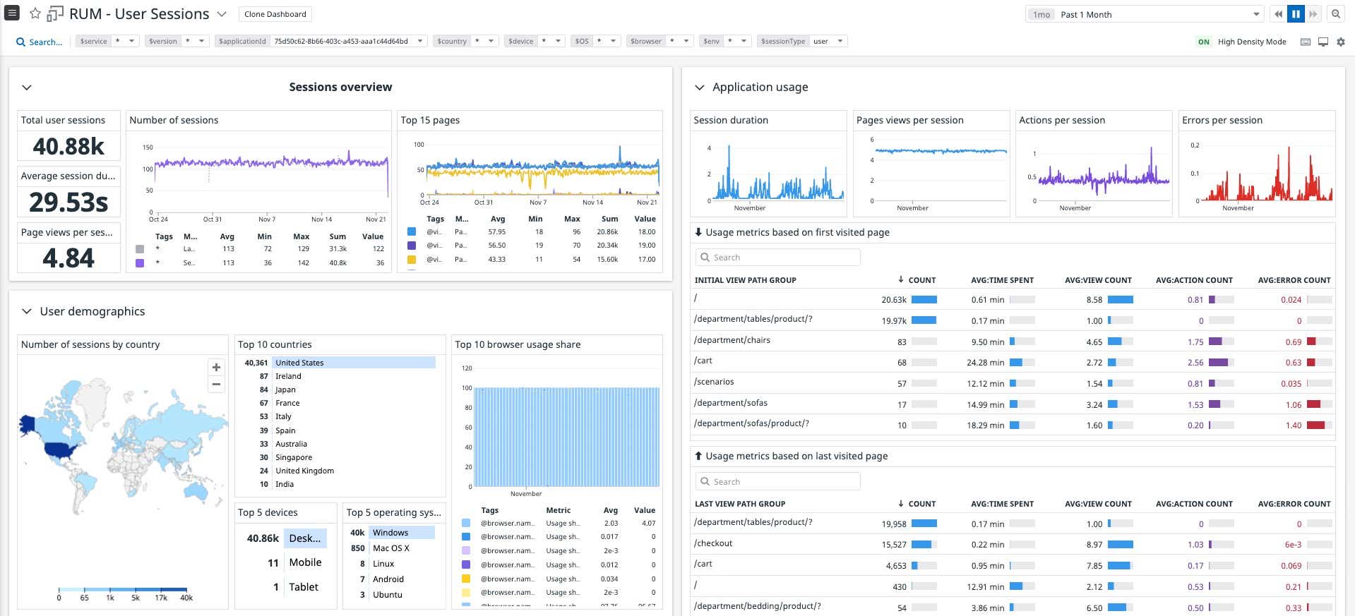Viewport: 1355px width, 616px height.
Task: Click the Clone Dashboard button
Action: [x=275, y=14]
